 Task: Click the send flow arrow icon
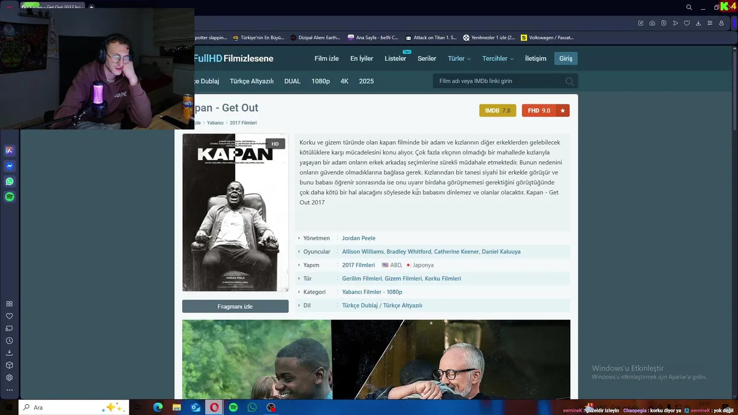click(675, 23)
